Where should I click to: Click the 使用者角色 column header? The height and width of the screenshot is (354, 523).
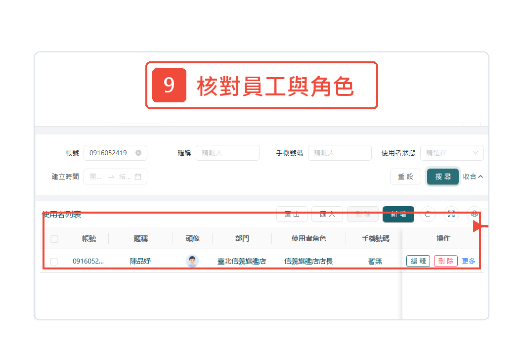pos(308,239)
